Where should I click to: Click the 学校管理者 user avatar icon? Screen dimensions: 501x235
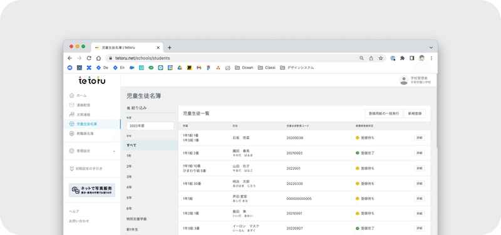(404, 80)
